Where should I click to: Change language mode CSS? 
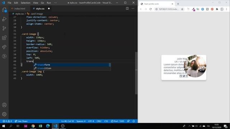[x=106, y=121]
